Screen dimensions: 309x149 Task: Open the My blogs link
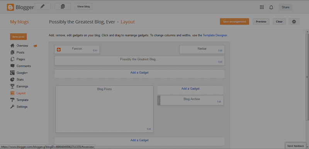coord(19,22)
